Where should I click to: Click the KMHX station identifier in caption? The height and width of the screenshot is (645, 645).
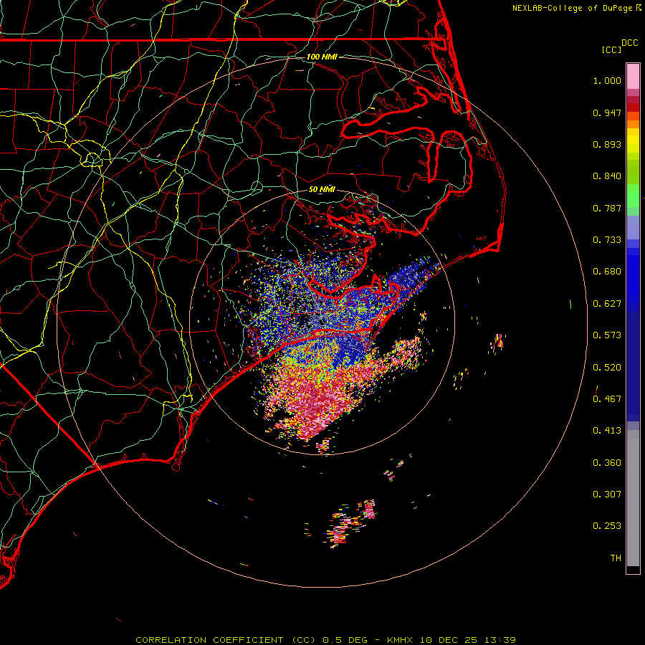(x=400, y=640)
